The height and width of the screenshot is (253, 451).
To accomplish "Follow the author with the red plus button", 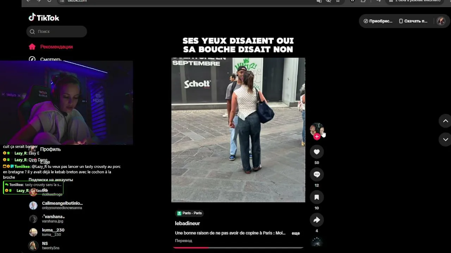I will 317,137.
